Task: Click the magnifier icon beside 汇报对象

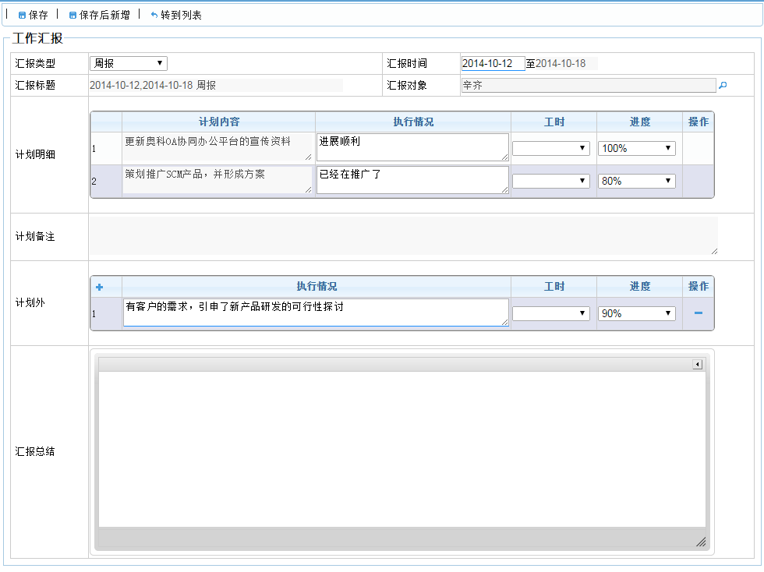Action: click(722, 86)
